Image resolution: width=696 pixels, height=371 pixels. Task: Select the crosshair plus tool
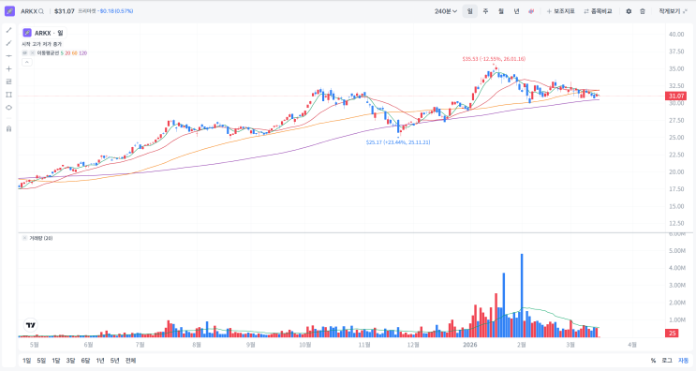click(x=8, y=68)
